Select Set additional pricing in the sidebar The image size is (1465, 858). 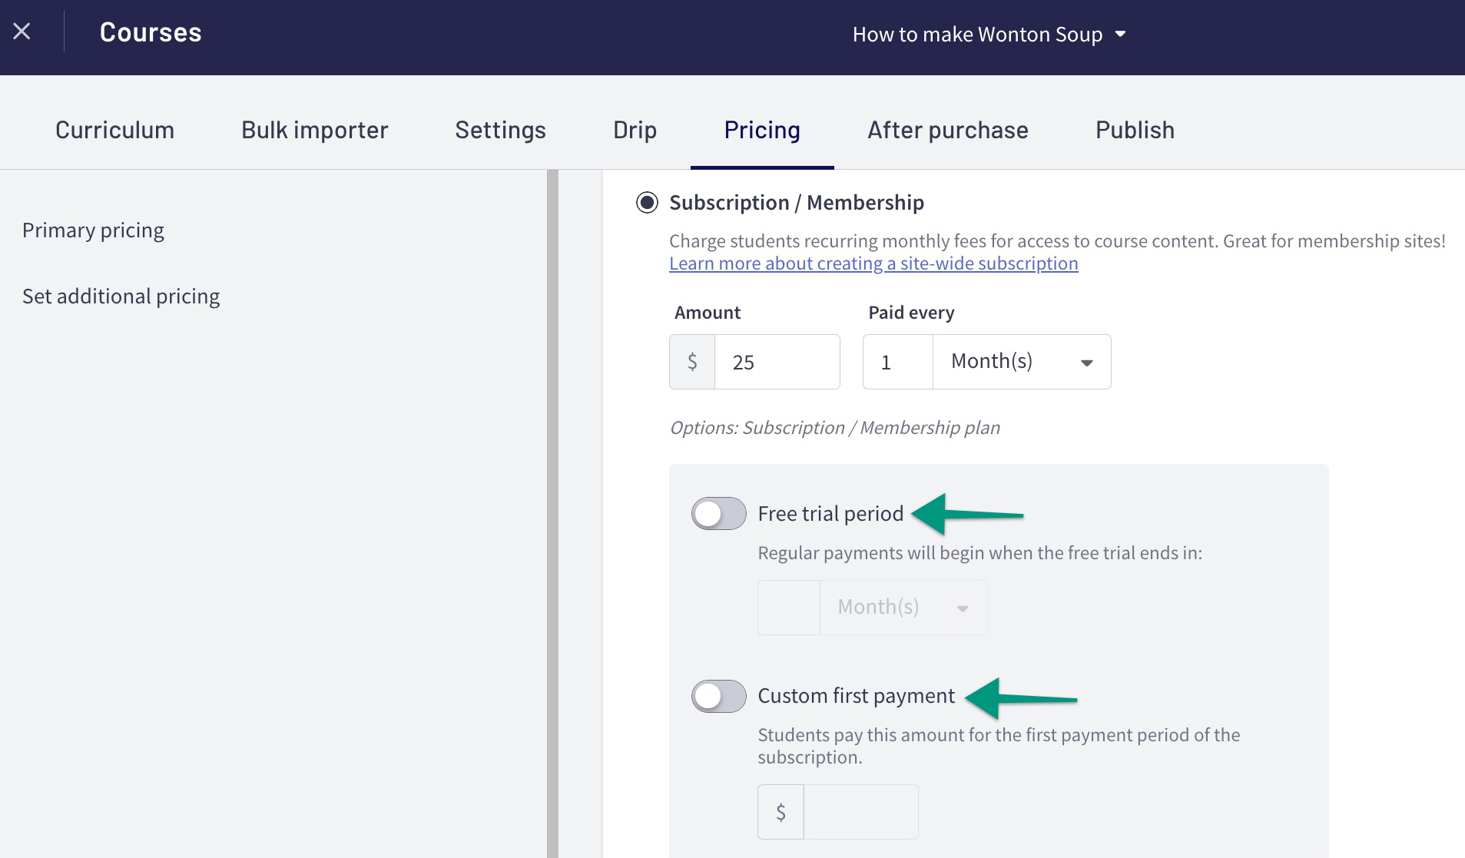pyautogui.click(x=121, y=296)
